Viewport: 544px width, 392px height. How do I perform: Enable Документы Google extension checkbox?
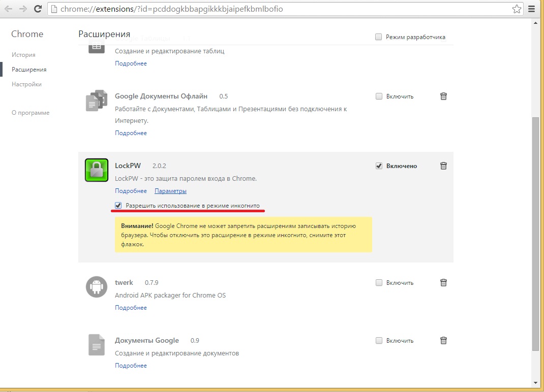tap(379, 341)
